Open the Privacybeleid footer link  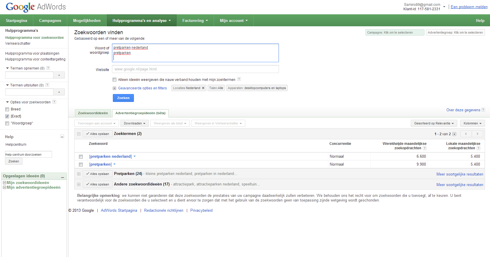(x=201, y=210)
